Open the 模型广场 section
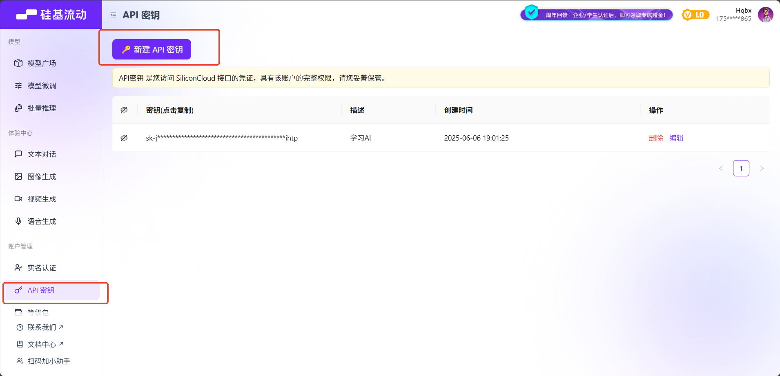780x376 pixels. [x=42, y=63]
